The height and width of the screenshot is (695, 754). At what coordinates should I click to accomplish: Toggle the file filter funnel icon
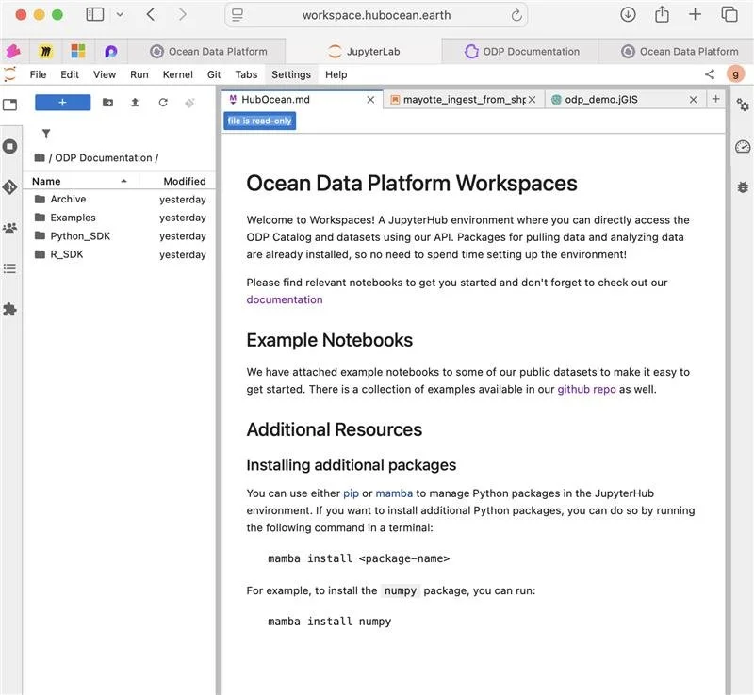46,134
